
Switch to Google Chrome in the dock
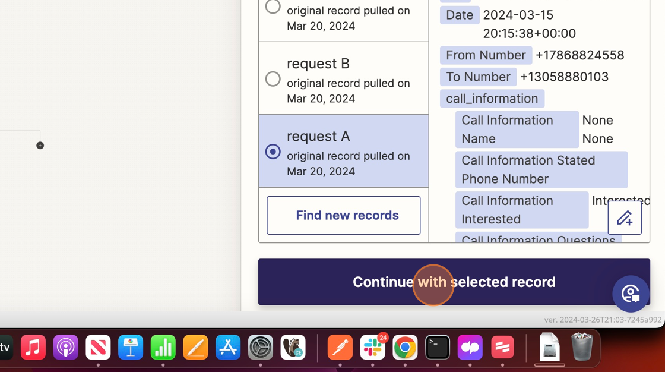coord(405,348)
